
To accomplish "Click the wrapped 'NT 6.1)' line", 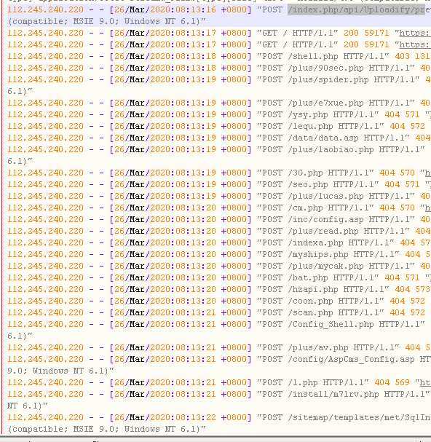I will (28, 406).
